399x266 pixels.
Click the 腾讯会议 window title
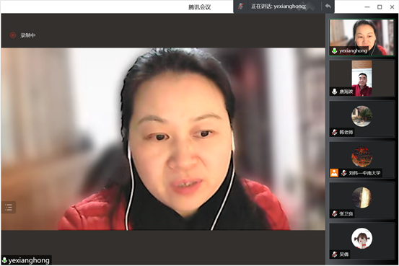[x=199, y=7]
